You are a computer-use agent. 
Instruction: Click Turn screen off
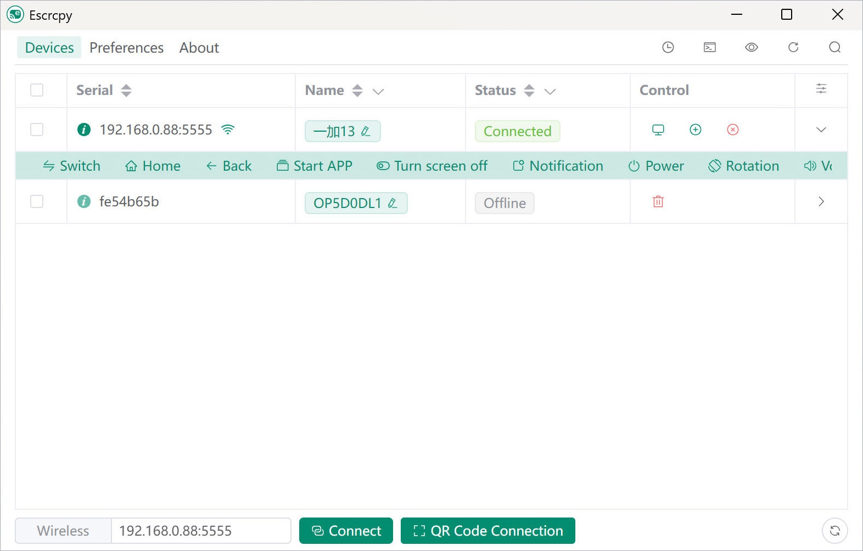[x=432, y=166]
